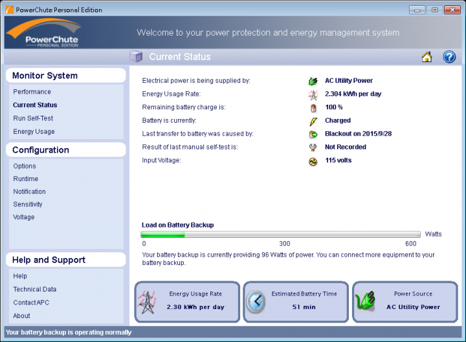Click the PowerChute Personal Edition logo

(x=44, y=33)
